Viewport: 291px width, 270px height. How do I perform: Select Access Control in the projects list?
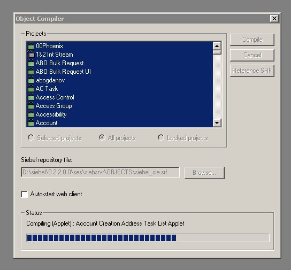click(x=55, y=97)
